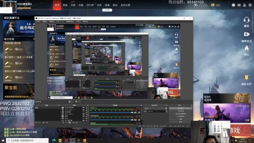Click the Windows taskbar search box

pos(27,140)
